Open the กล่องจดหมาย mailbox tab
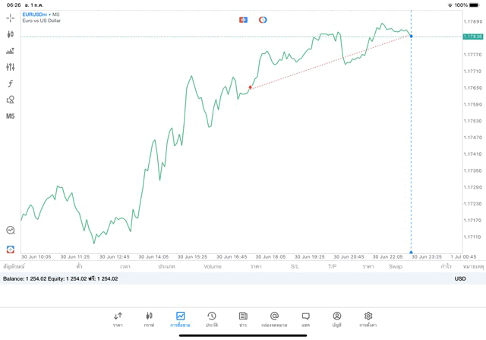This screenshot has height=340, width=486. [x=274, y=319]
